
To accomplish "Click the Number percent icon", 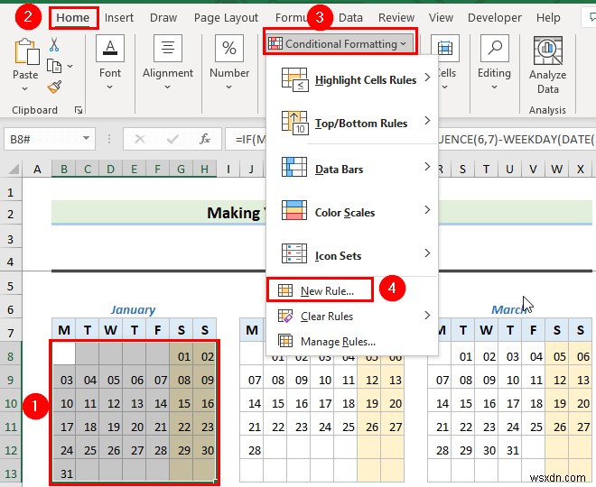I will point(229,48).
